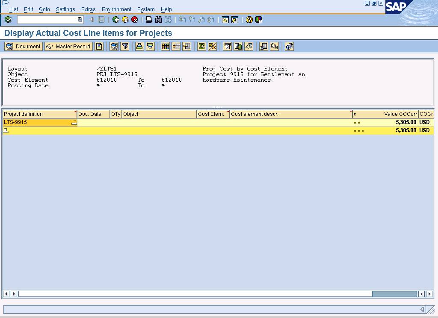Viewport: 438px width, 318px height.
Task: Expand the LTS-9915 subtotal row
Action: [x=74, y=122]
